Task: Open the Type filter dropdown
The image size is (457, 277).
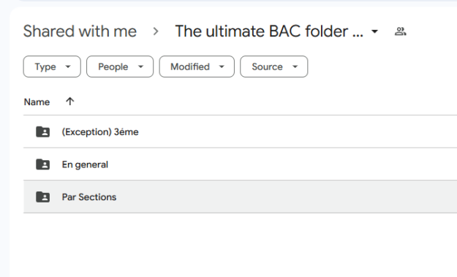Action: pos(52,67)
